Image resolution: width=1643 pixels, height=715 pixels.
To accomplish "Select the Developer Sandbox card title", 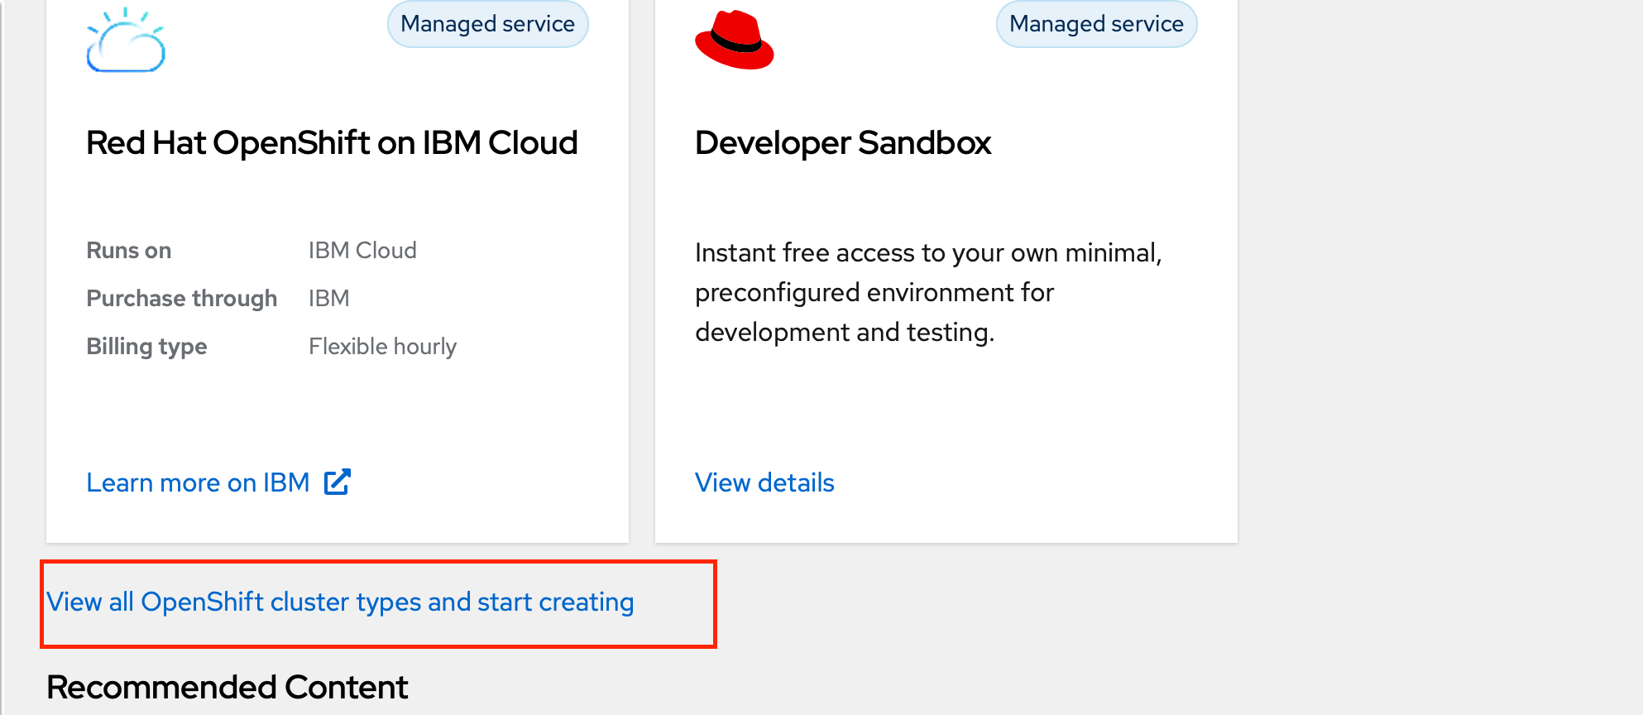I will coord(842,143).
